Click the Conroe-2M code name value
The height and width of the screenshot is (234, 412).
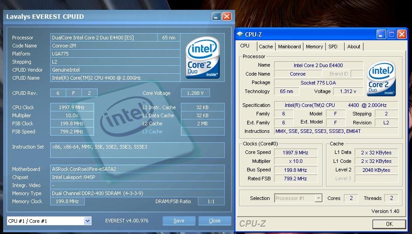coord(115,46)
